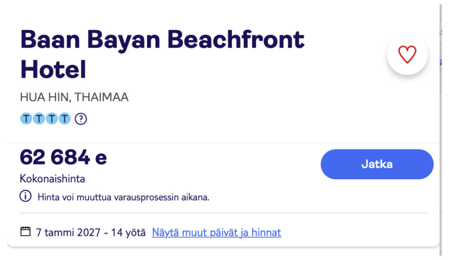Select the Kokonaishinta label
This screenshot has width=449, height=260.
tap(52, 179)
